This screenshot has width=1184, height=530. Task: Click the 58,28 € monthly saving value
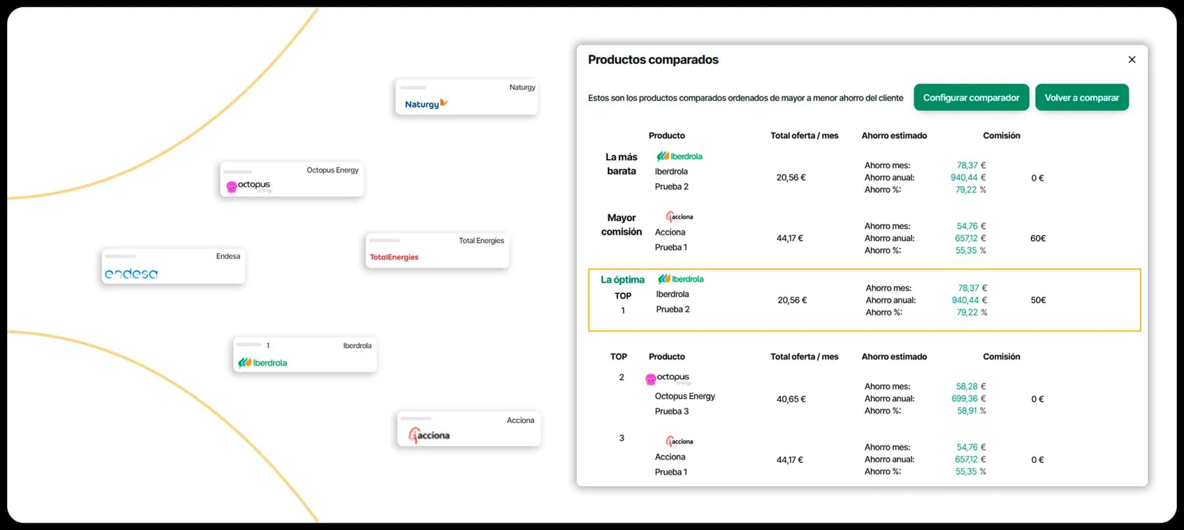tap(971, 387)
